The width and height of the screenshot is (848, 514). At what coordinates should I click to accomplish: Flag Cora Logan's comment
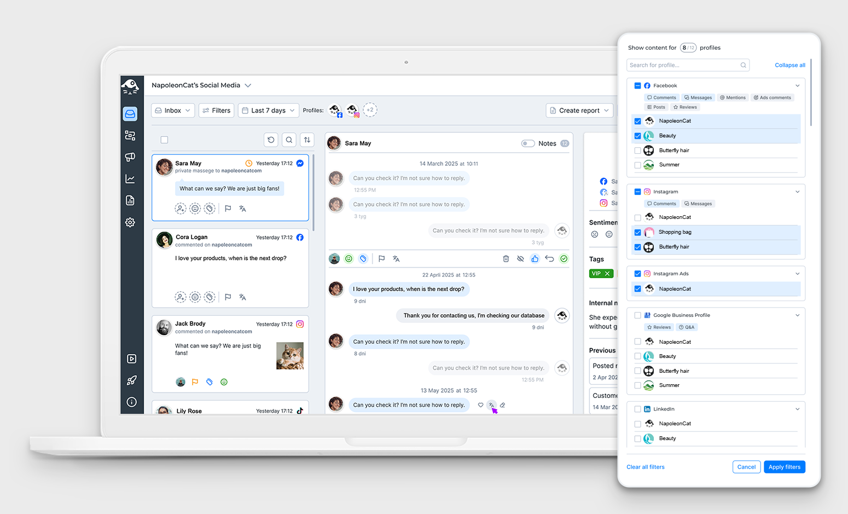pos(228,297)
